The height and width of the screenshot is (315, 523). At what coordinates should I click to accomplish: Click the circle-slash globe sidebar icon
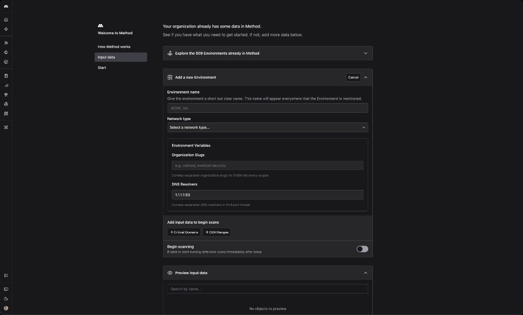6,104
